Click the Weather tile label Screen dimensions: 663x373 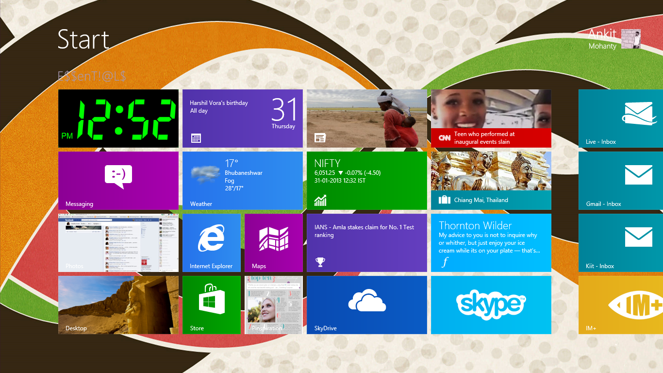point(201,204)
